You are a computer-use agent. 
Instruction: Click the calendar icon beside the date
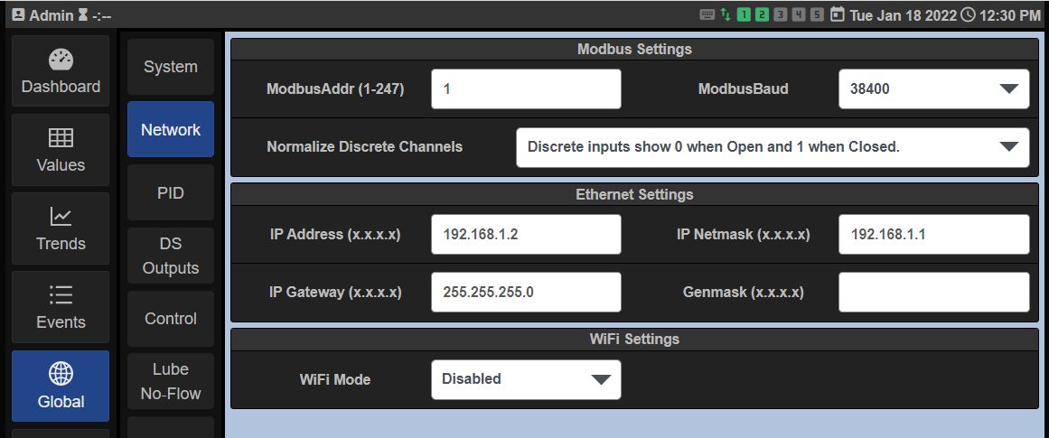tap(838, 15)
